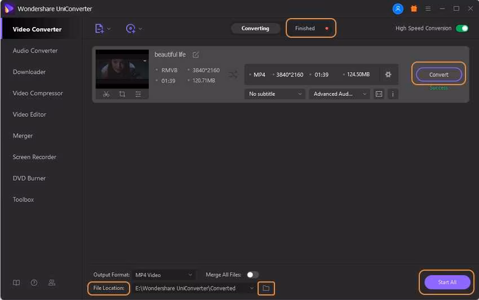The width and height of the screenshot is (479, 300).
Task: Click the crop icon under thumbnail
Action: 122,94
